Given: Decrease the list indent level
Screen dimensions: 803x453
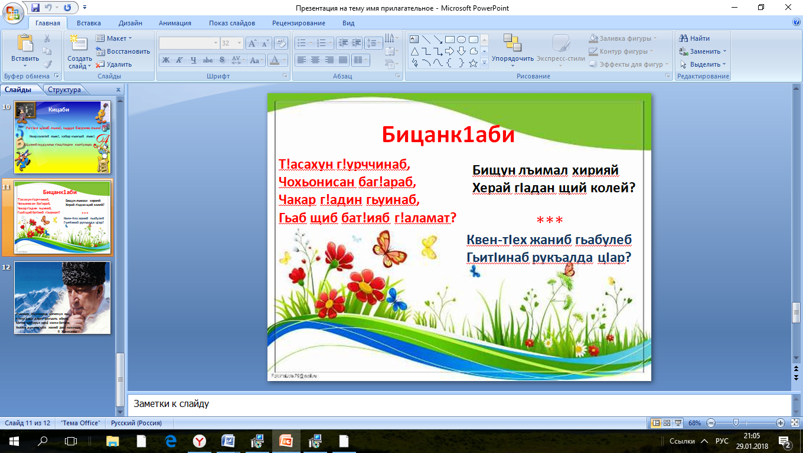Looking at the screenshot, I should pyautogui.click(x=342, y=43).
